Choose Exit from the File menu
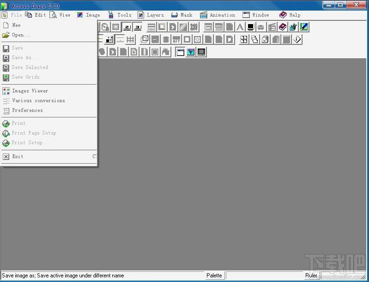369x282 pixels. [x=49, y=156]
